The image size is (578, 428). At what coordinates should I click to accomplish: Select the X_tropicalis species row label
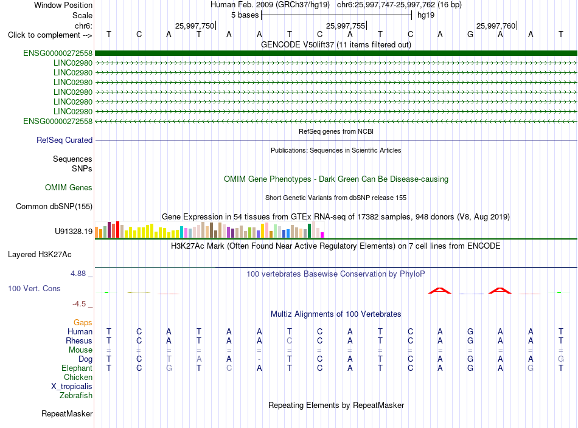click(72, 387)
